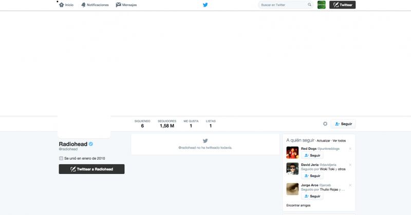Click the Mensajes envelope icon

click(119, 5)
